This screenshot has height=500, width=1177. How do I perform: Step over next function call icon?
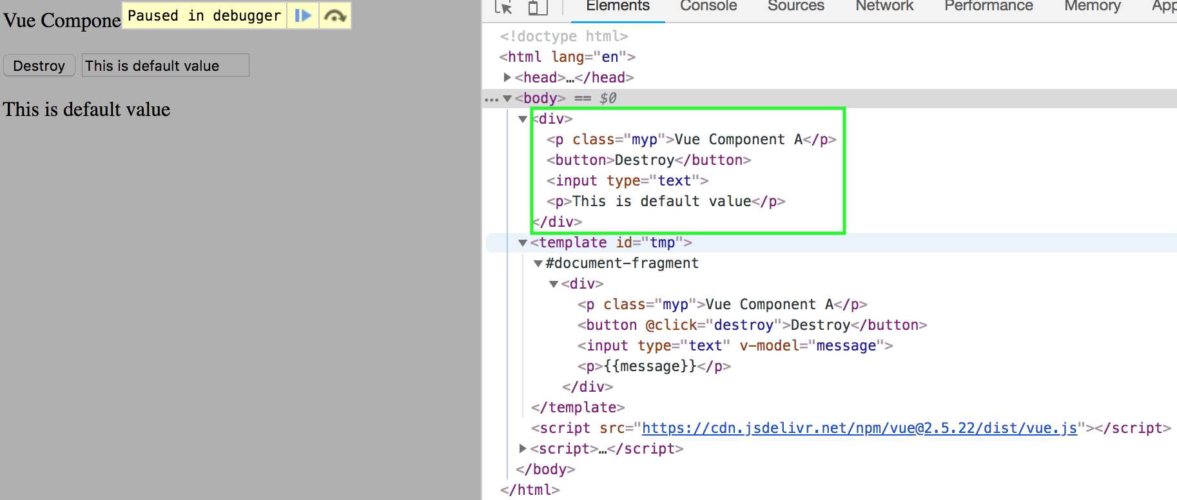coord(335,15)
